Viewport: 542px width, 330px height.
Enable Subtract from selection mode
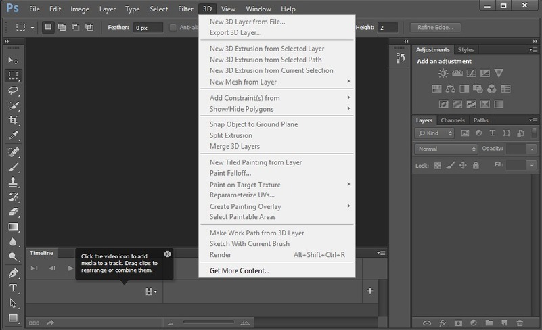coord(75,27)
